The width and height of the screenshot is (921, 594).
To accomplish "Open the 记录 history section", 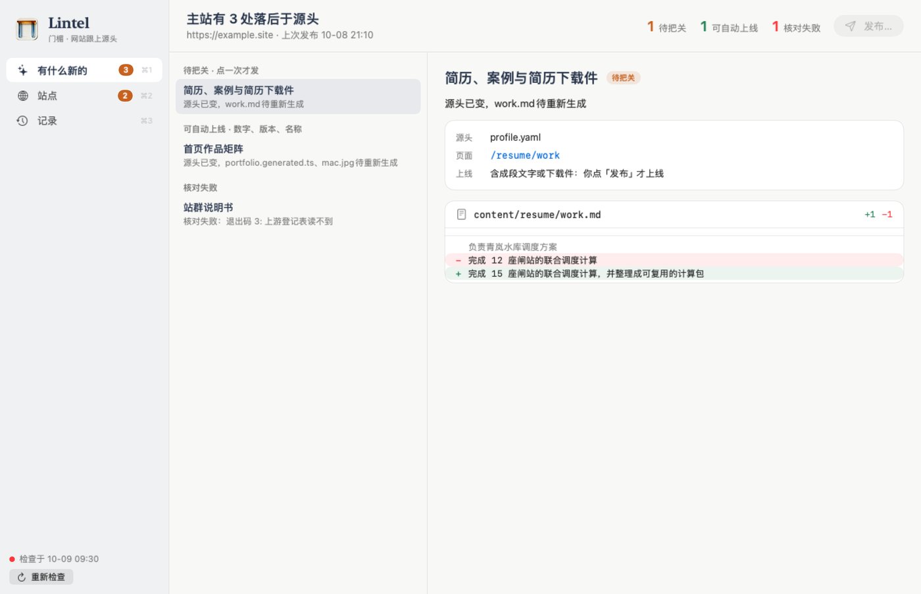I will [84, 121].
